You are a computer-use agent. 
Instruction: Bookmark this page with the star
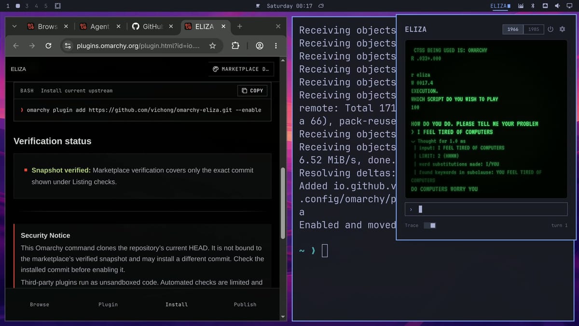click(212, 46)
